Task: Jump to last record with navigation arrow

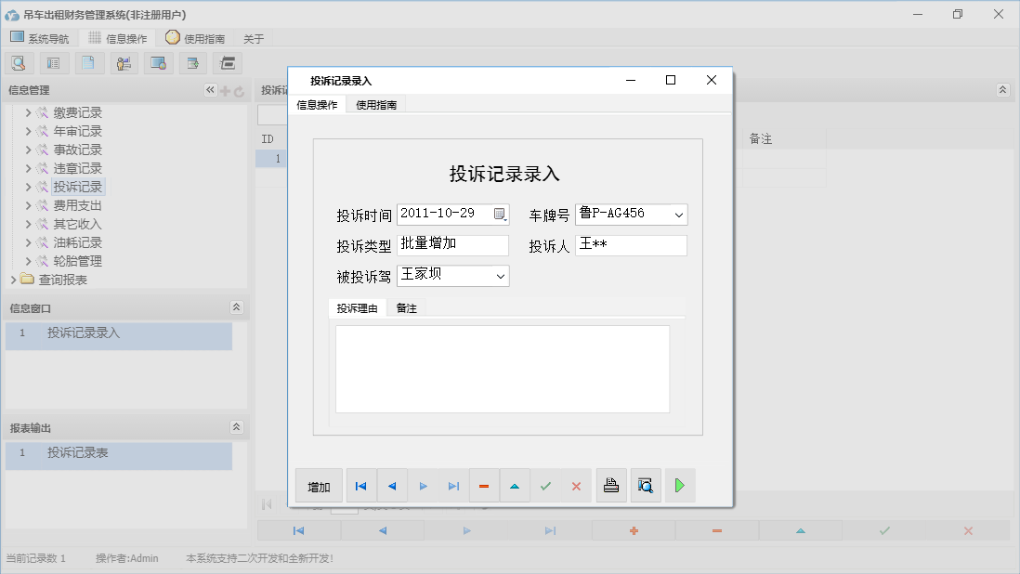Action: click(x=453, y=485)
